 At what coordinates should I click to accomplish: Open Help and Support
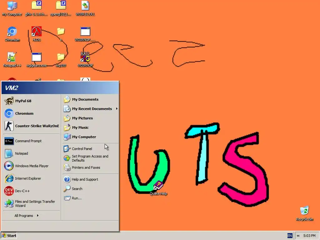pos(91,179)
